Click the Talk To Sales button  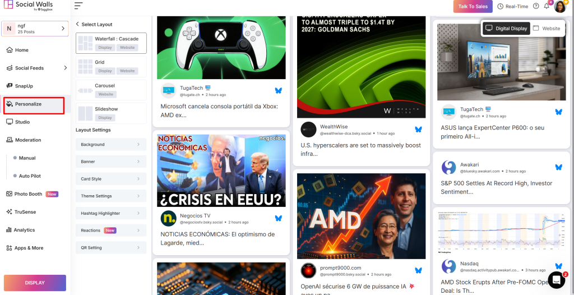click(x=473, y=7)
